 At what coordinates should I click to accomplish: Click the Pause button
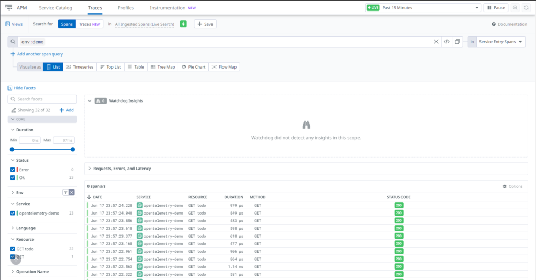point(496,8)
